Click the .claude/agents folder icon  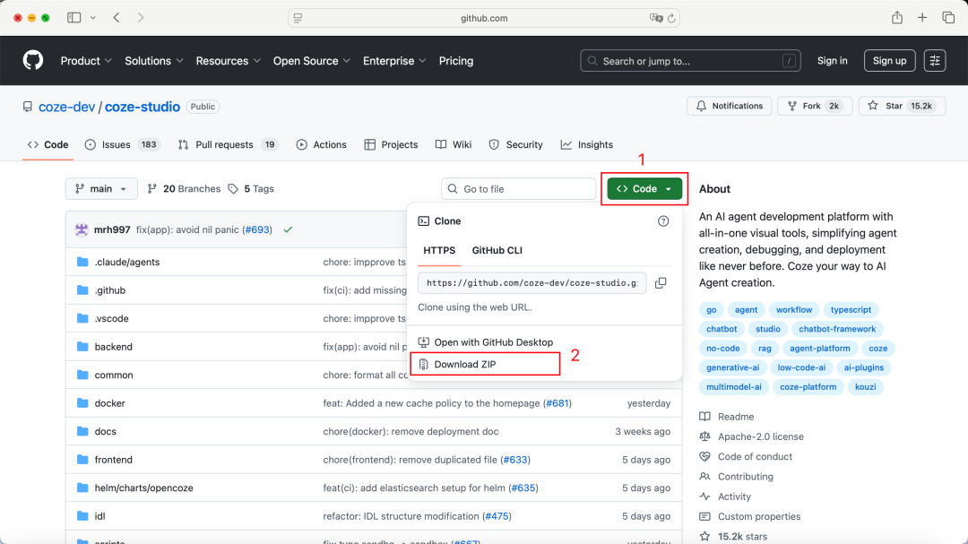click(82, 262)
